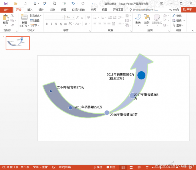
Task: Open the Quick Styles gallery
Action: point(157,18)
